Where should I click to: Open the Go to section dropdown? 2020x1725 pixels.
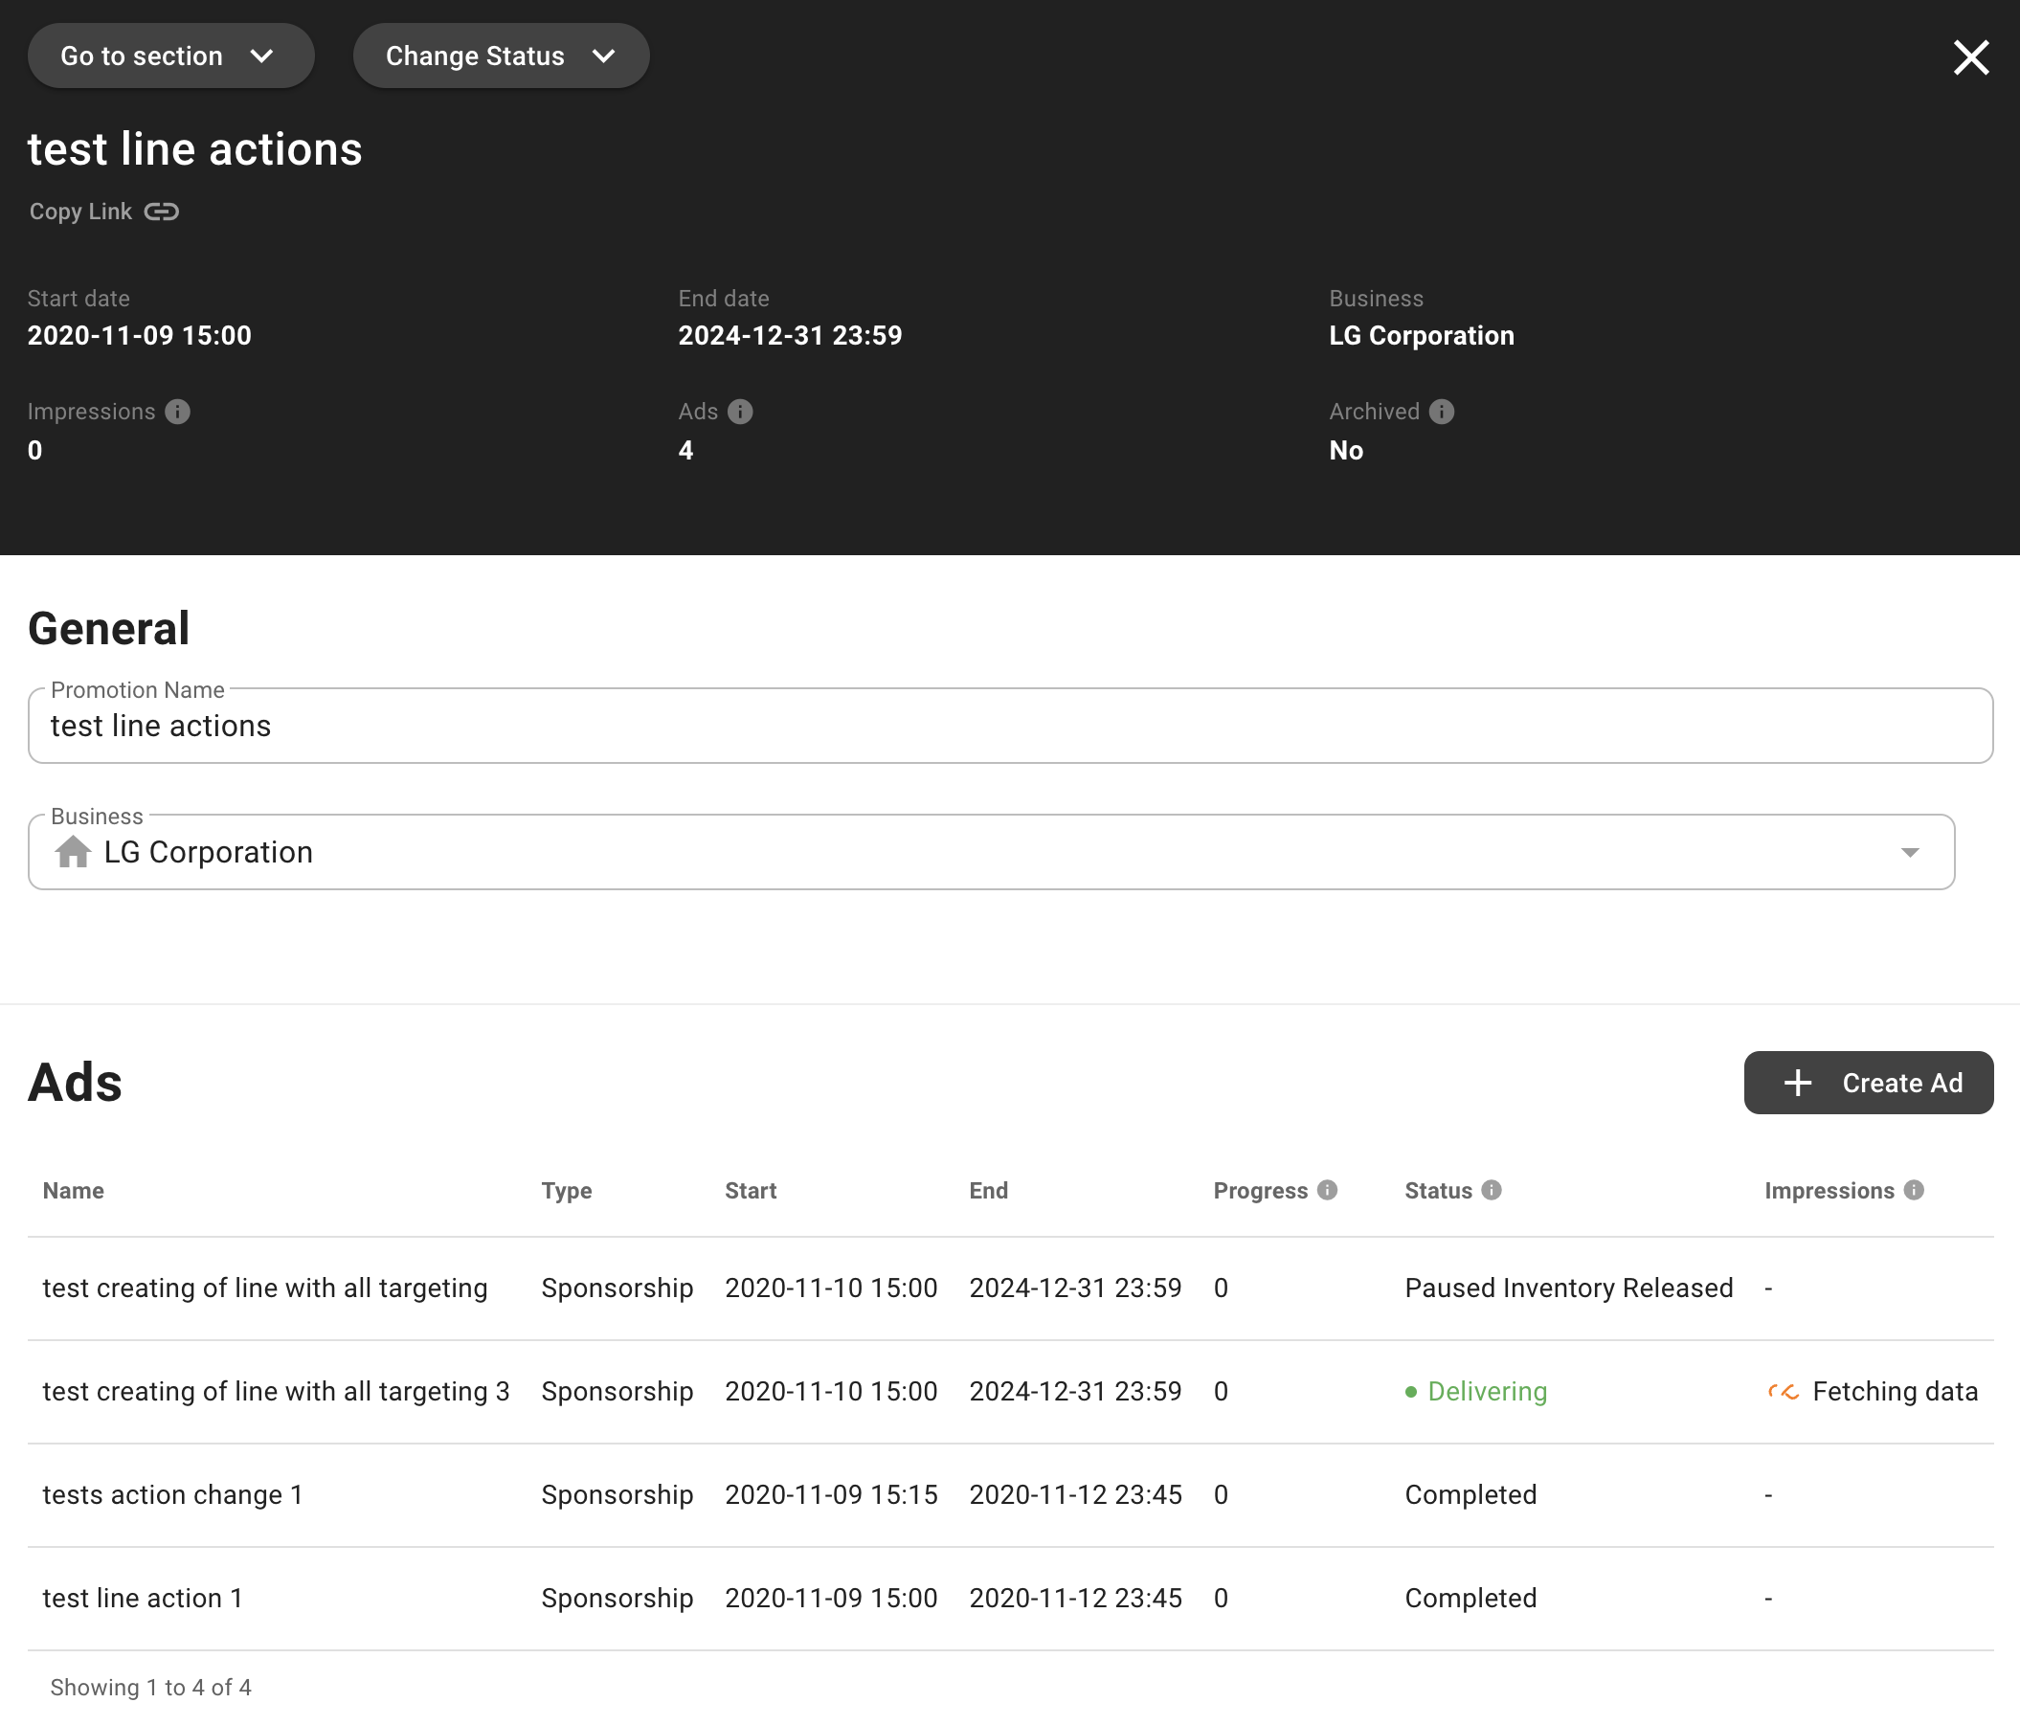point(170,56)
